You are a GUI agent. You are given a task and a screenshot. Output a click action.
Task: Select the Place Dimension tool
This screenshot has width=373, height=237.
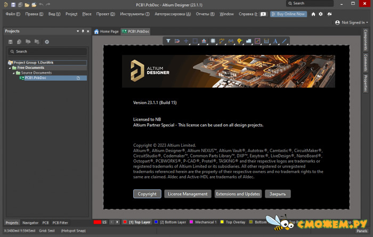[x=266, y=41]
